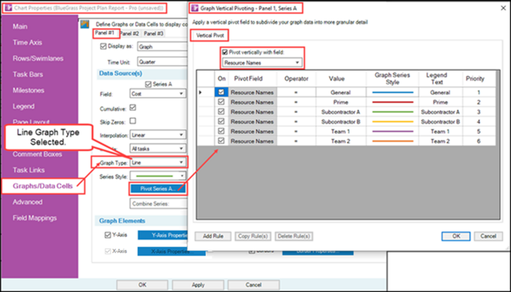This screenshot has height=292, width=511.
Task: Toggle the Display as checkbox
Action: (x=103, y=46)
